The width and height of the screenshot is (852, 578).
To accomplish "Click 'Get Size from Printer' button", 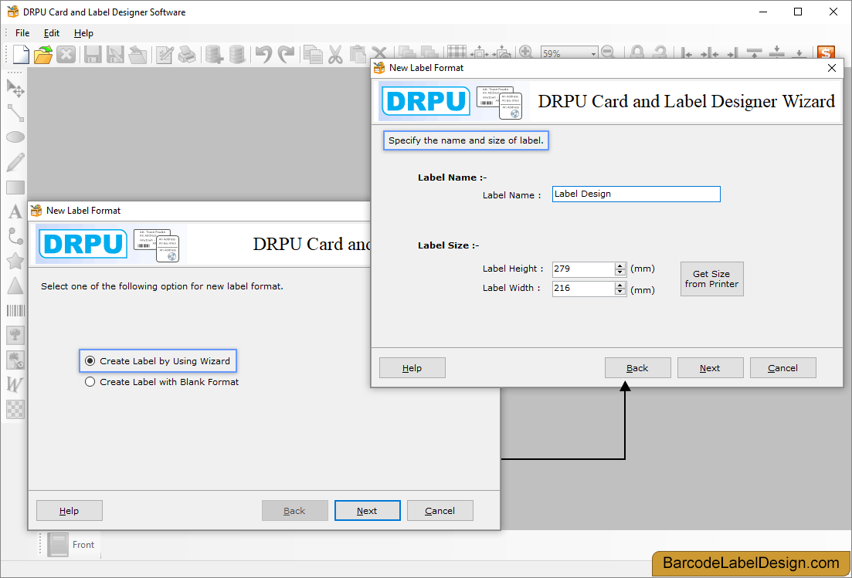I will coord(712,279).
